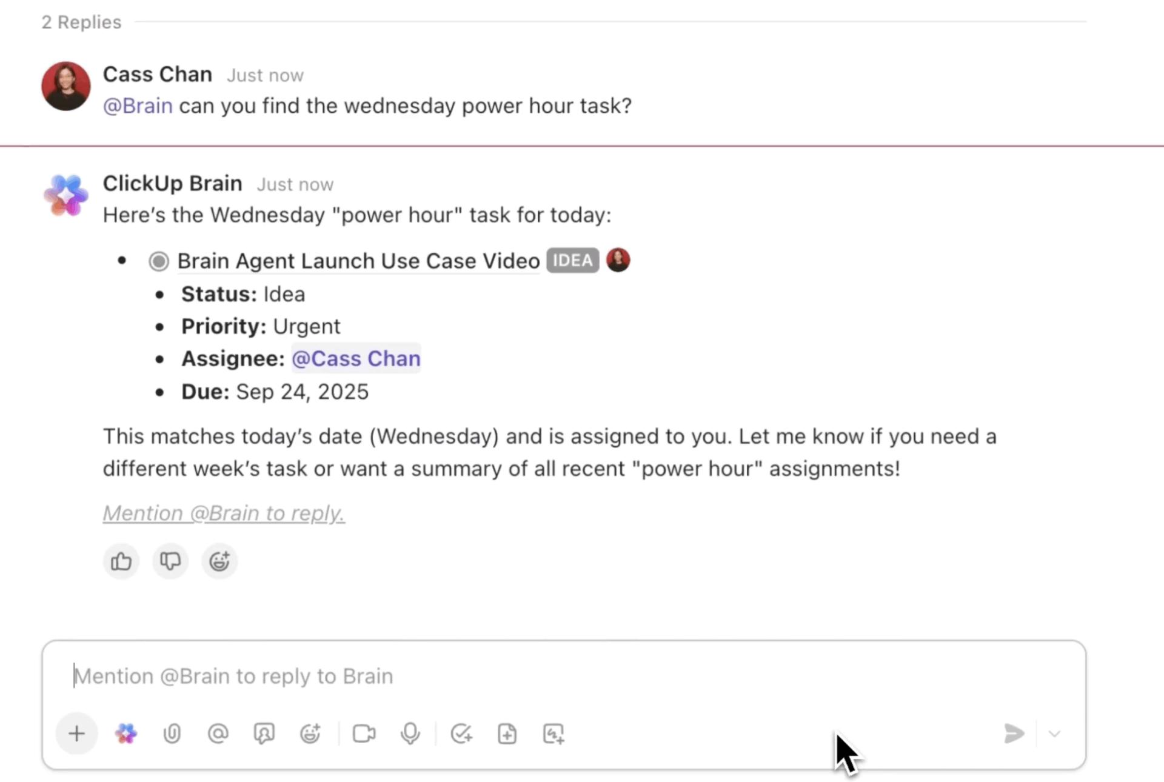Add emoji reaction to Brain's message
The width and height of the screenshot is (1164, 782).
pos(219,561)
